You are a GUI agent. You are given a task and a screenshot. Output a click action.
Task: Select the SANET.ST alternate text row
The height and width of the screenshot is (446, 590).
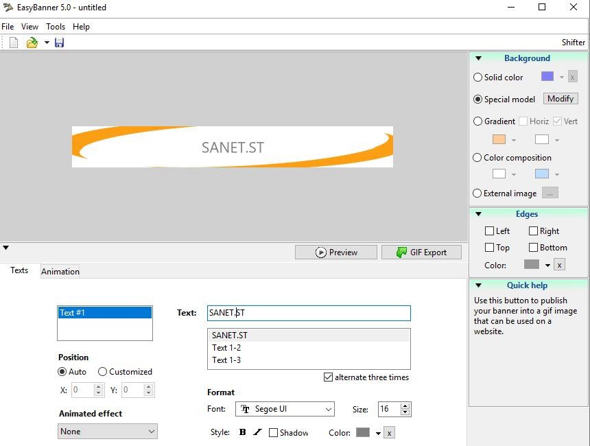(x=309, y=336)
